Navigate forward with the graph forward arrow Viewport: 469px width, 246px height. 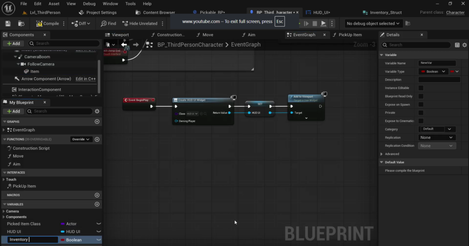136,44
